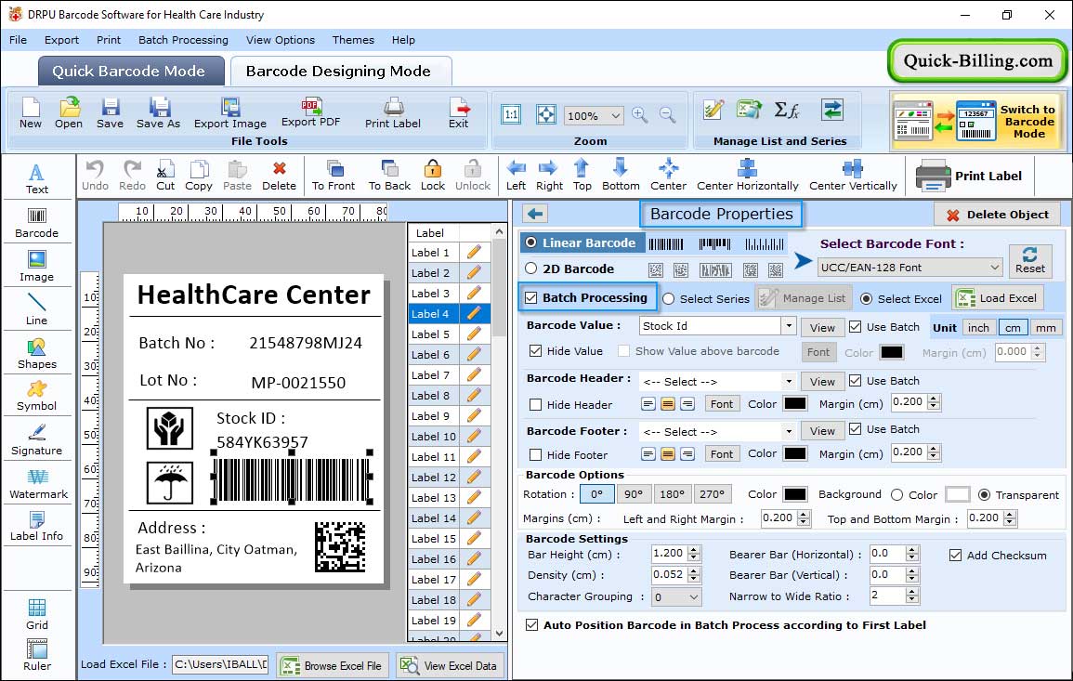This screenshot has width=1073, height=681.
Task: Click Export Image in File Tools
Action: (230, 113)
